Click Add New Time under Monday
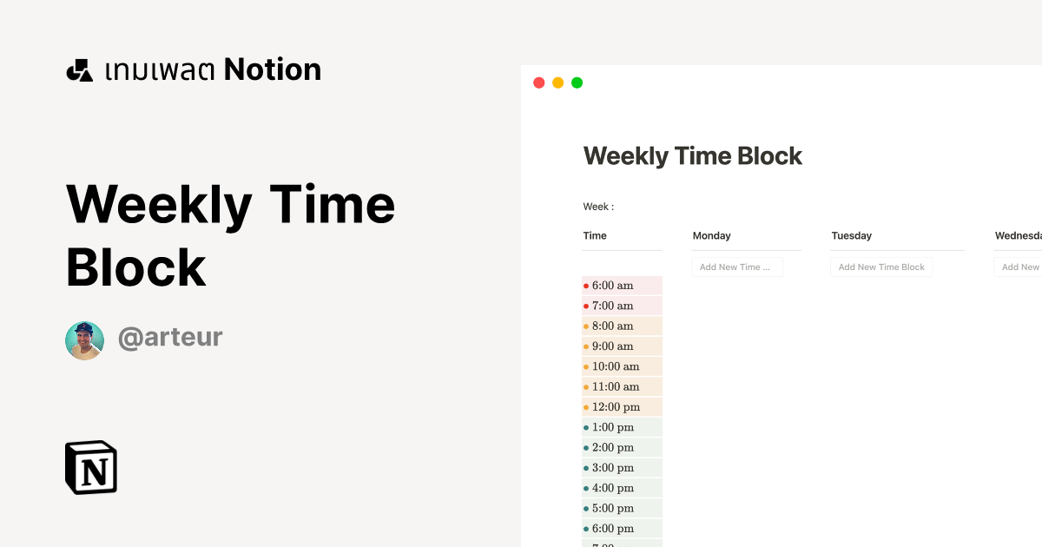Image resolution: width=1042 pixels, height=547 pixels. tap(737, 267)
